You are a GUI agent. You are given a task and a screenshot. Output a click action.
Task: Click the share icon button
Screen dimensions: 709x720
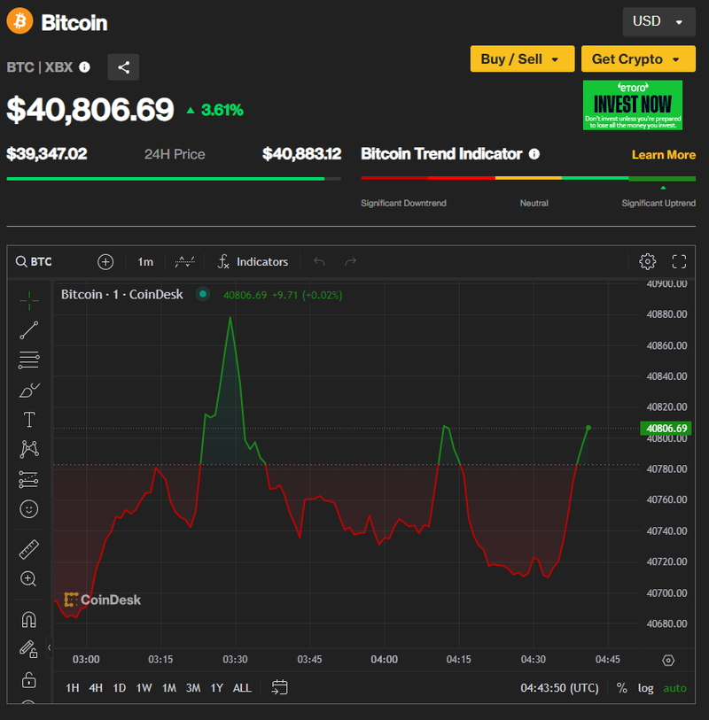[x=123, y=67]
